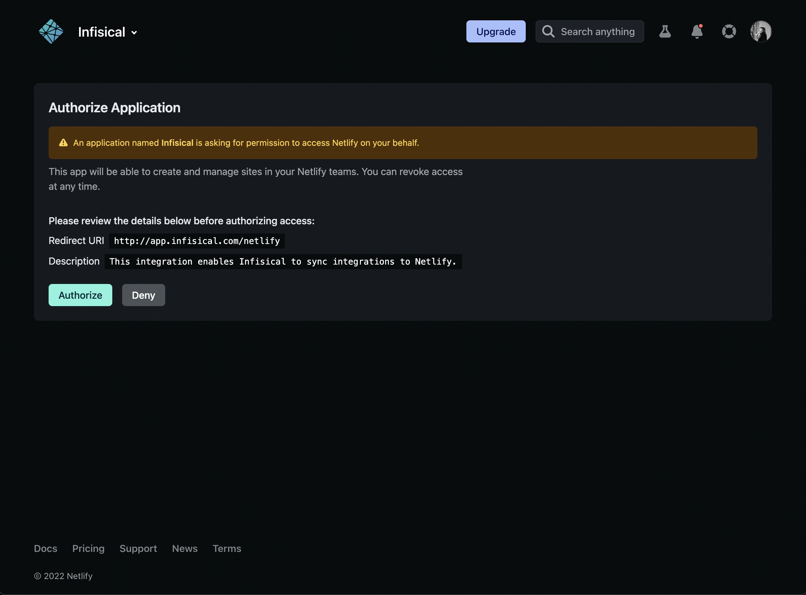Open the support lifebuoy icon

click(729, 31)
